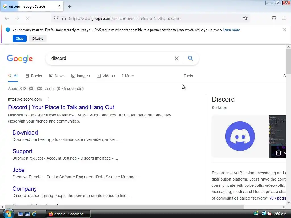The image size is (291, 218).
Task: Open Discord | Your Place to Talk result
Action: tap(61, 107)
